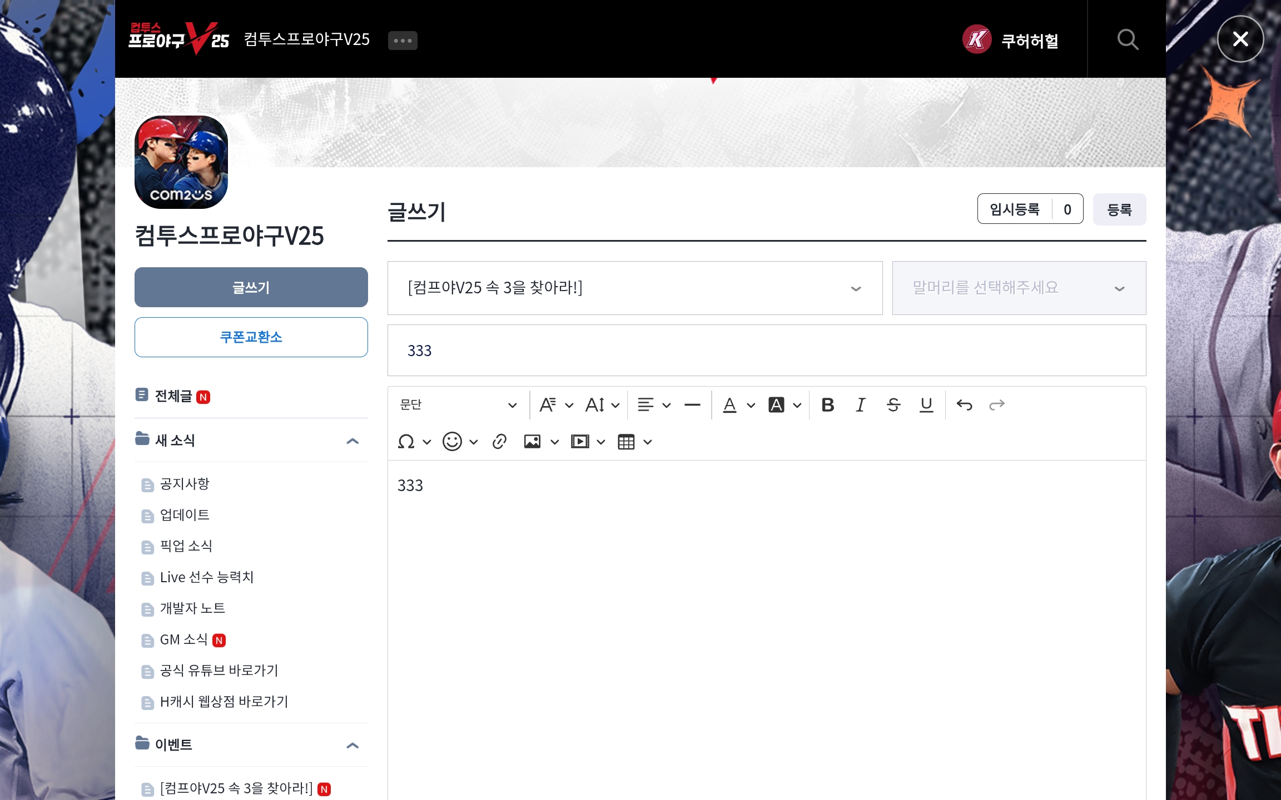
Task: Toggle italic formatting in editor toolbar
Action: [x=860, y=405]
